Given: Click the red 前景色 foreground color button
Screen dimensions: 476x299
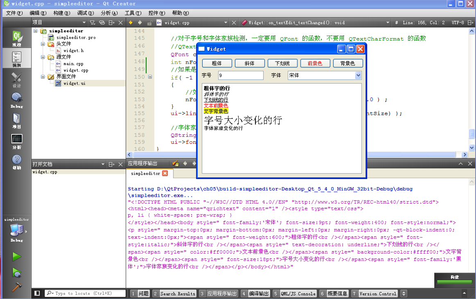Looking at the screenshot, I should tap(315, 63).
